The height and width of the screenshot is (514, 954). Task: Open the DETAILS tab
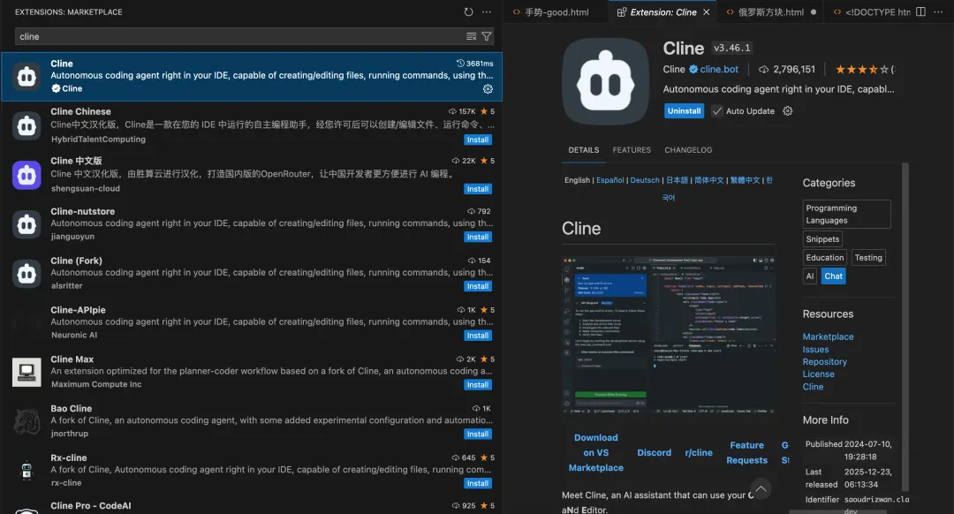click(584, 150)
